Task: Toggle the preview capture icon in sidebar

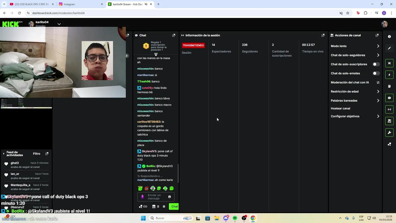Action: pos(389,63)
